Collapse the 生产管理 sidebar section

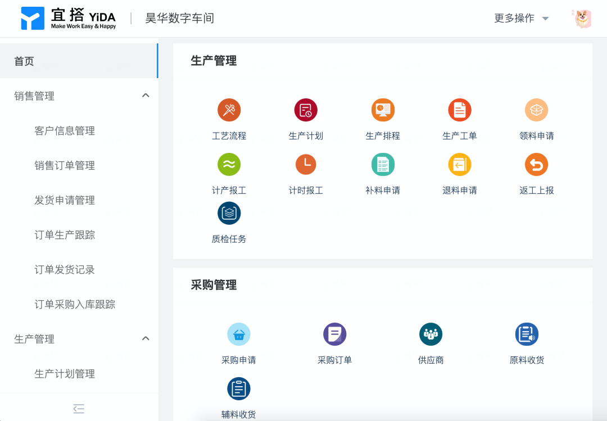[x=146, y=339]
